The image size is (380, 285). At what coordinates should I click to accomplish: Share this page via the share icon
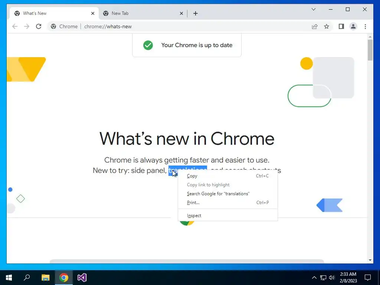(x=315, y=26)
